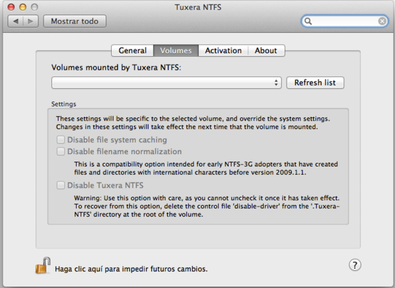Viewport: 395px width, 288px height.
Task: Click the 'Settings' section label
Action: (x=63, y=104)
